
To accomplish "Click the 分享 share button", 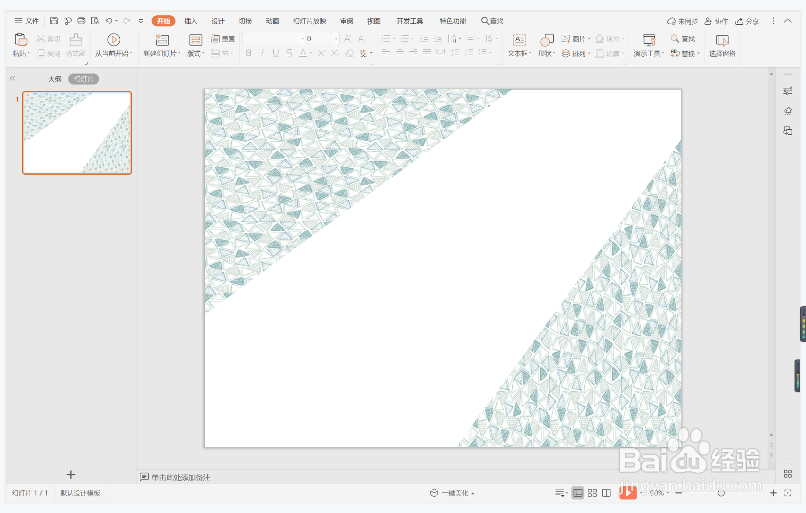I will 747,21.
